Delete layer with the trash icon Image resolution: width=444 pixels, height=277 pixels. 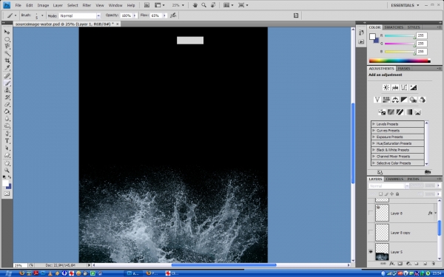tap(434, 264)
